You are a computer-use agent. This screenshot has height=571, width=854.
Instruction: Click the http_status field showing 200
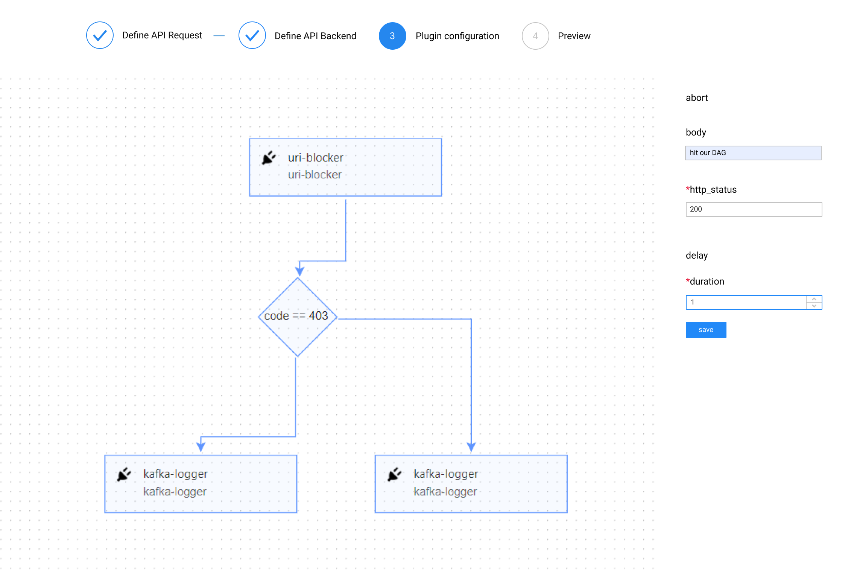tap(754, 209)
